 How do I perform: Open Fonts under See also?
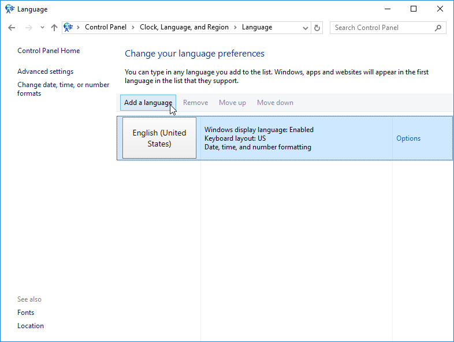(25, 313)
